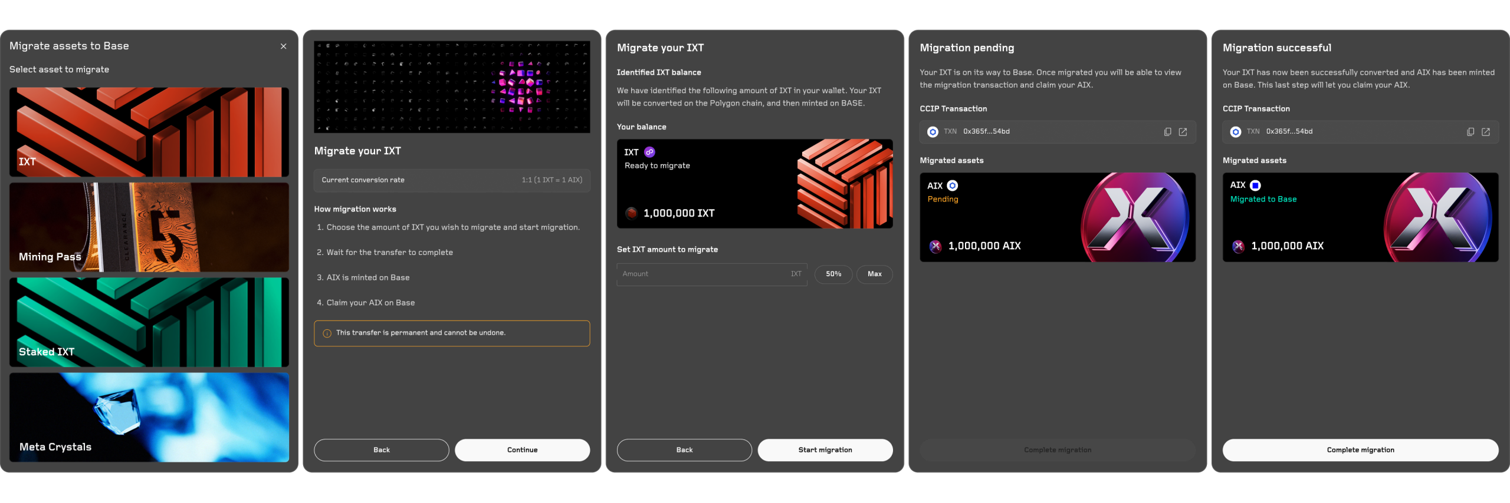Close the Migrate assets to Base dialog
This screenshot has height=503, width=1510.
[x=283, y=46]
